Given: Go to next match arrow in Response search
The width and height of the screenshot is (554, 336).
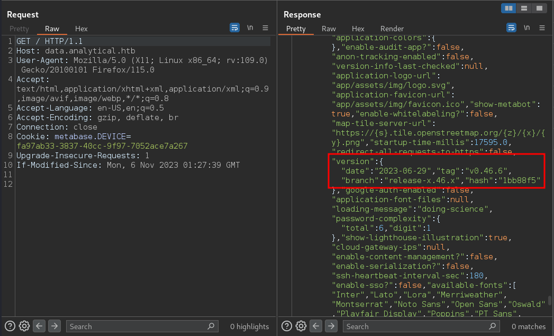Looking at the screenshot, I should point(331,326).
